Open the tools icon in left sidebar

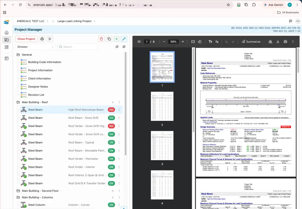6,47
